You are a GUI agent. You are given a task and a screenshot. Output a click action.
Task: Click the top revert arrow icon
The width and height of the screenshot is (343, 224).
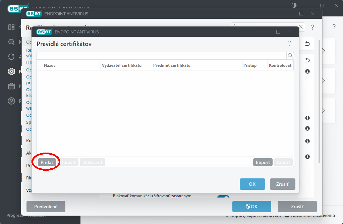click(307, 44)
